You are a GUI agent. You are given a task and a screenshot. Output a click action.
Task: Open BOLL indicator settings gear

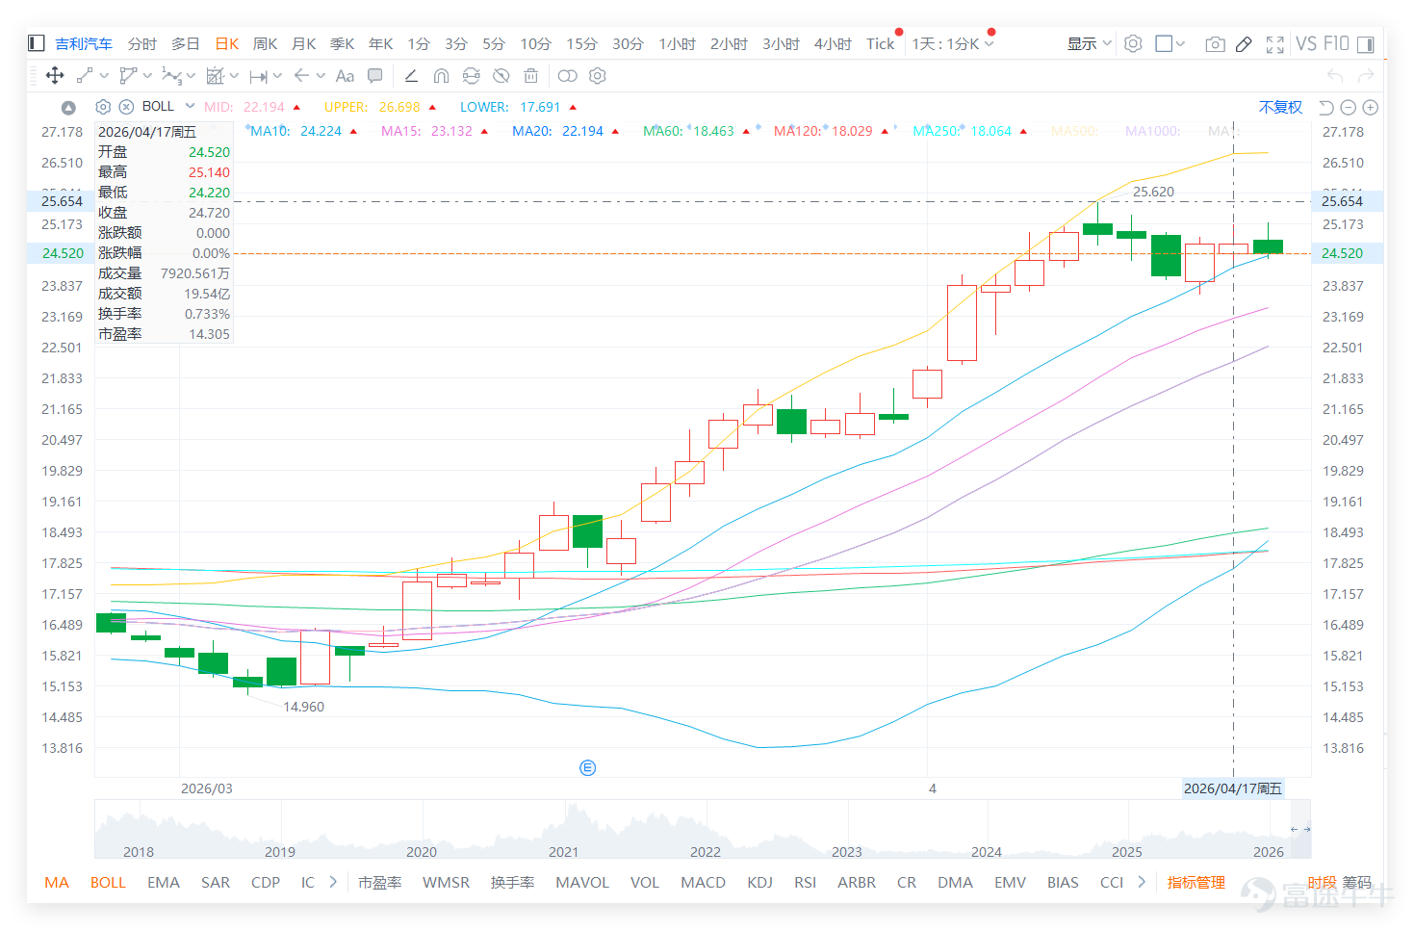click(x=103, y=107)
